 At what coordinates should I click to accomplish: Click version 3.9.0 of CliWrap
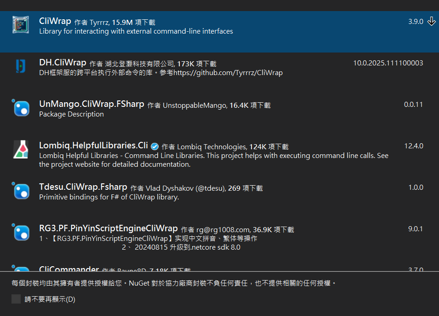pyautogui.click(x=416, y=22)
